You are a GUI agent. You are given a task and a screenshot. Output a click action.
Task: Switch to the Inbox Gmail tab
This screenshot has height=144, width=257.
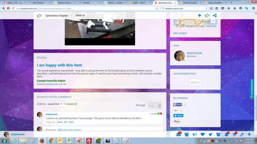(x=14, y=3)
